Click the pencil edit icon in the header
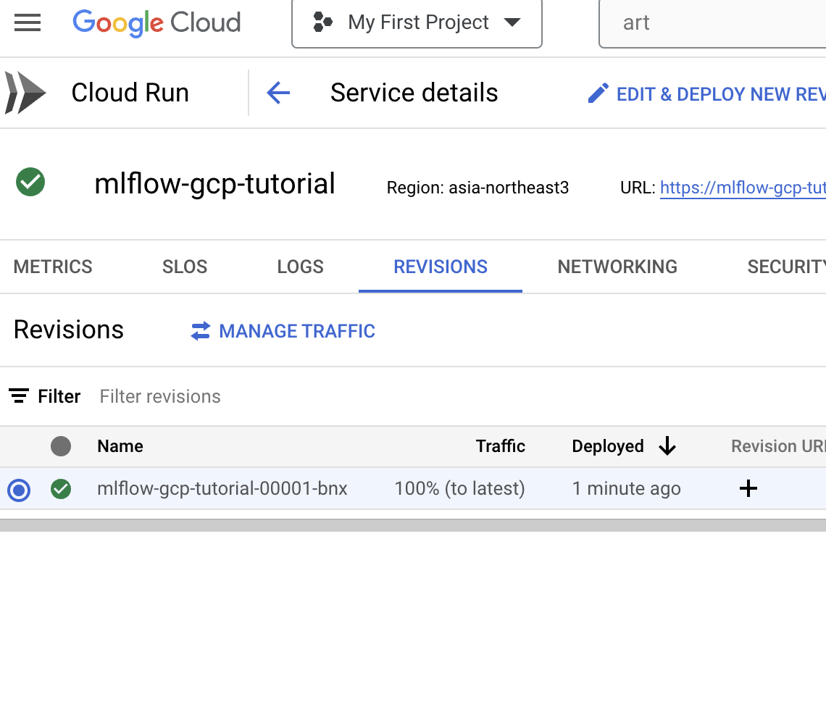Image resolution: width=826 pixels, height=707 pixels. [x=598, y=92]
